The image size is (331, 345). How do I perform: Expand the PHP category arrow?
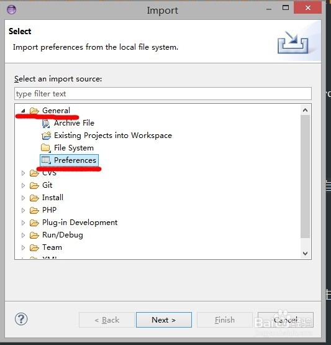23,210
